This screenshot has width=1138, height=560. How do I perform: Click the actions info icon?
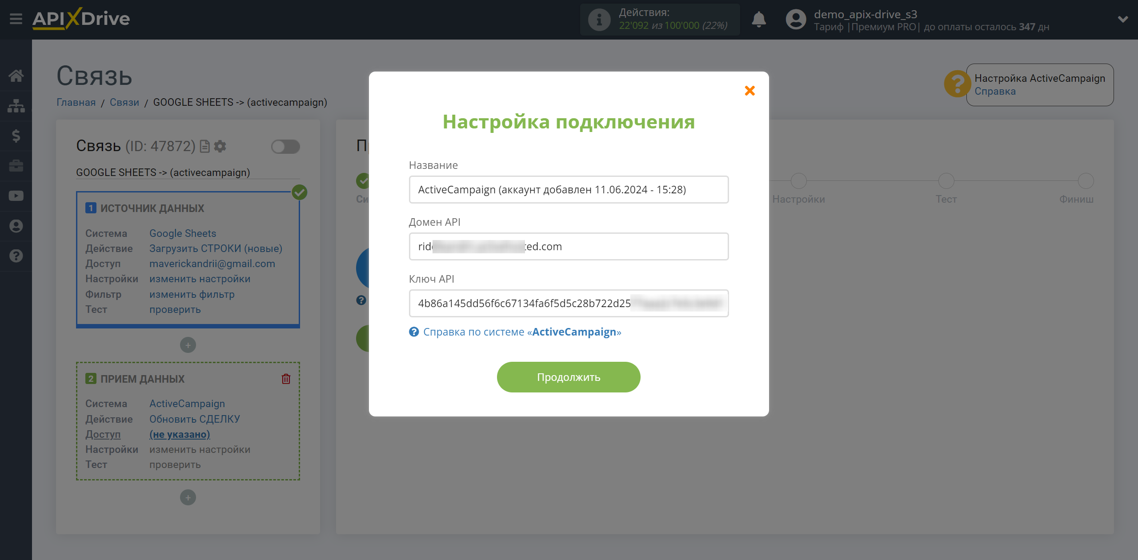(599, 20)
